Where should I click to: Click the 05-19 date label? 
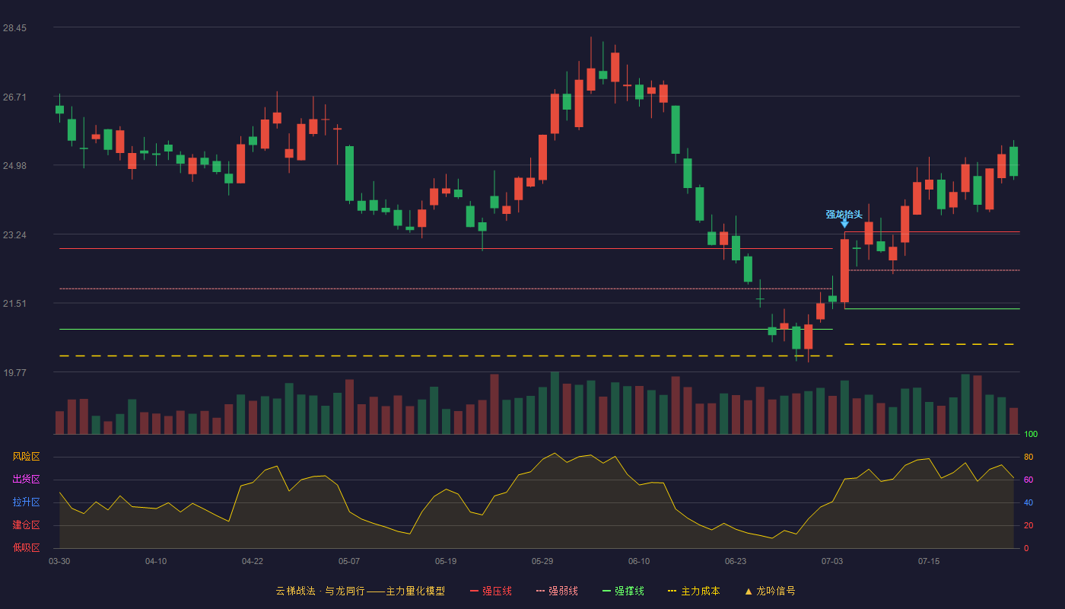446,561
